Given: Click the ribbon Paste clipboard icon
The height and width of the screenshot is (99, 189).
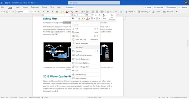Looking at the screenshot, I should 7,12.
